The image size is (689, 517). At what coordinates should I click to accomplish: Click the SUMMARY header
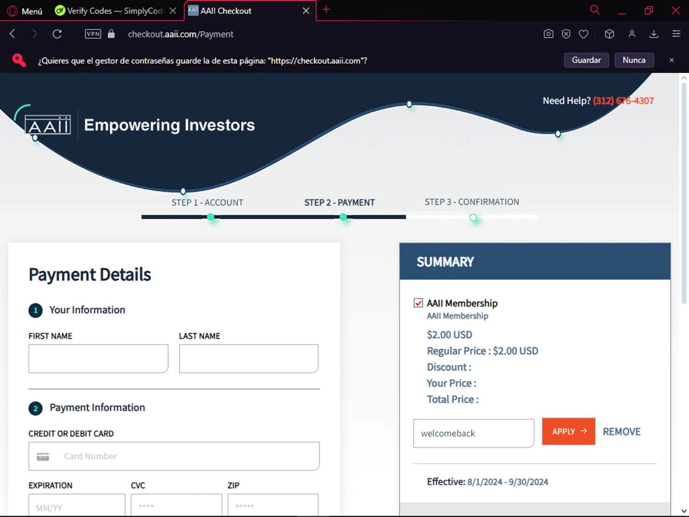pos(445,262)
